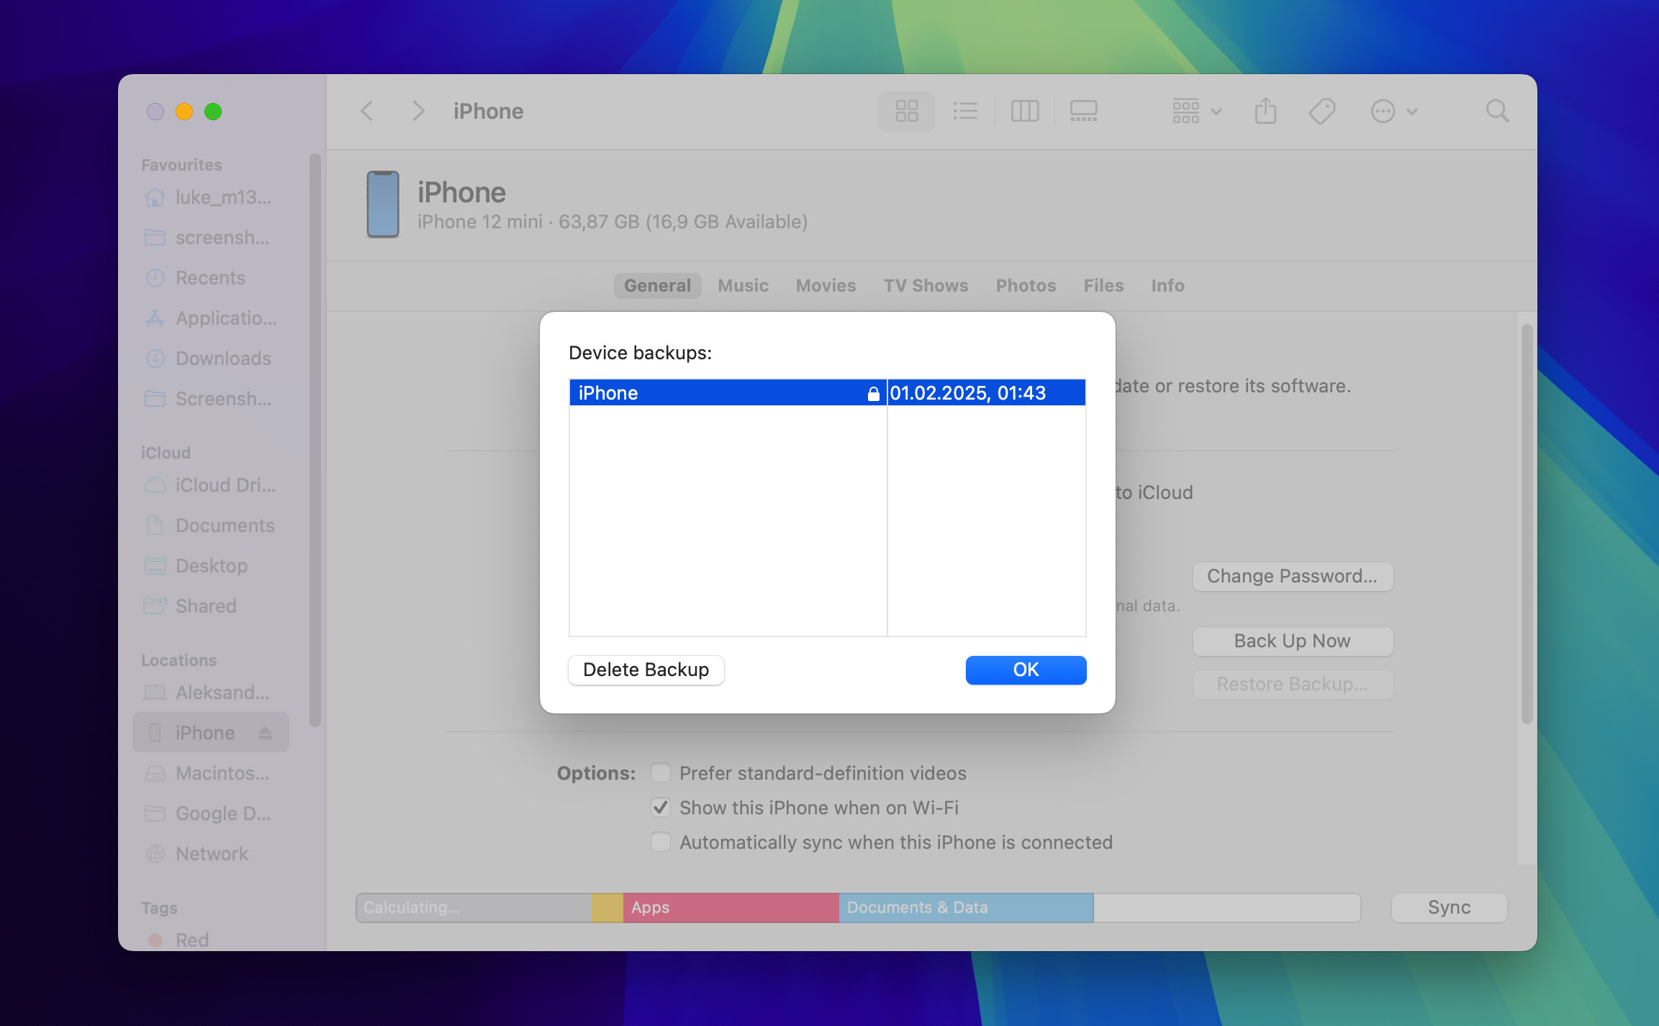Screen dimensions: 1659x1026
Task: Click the Edit Tags toolbar icon
Action: [x=1322, y=112]
